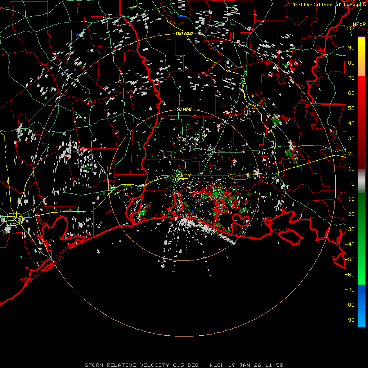Click the 11:59 timestamp
This screenshot has height=368, width=368.
(274, 365)
